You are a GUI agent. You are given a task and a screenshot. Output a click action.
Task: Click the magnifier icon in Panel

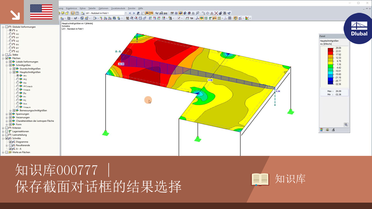tap(346, 125)
